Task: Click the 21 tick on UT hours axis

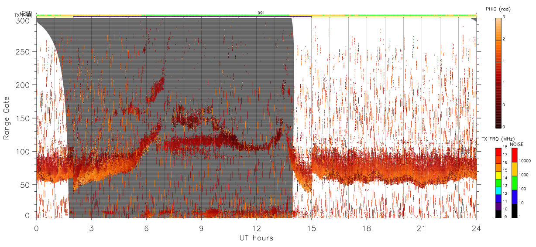Action: click(x=421, y=228)
